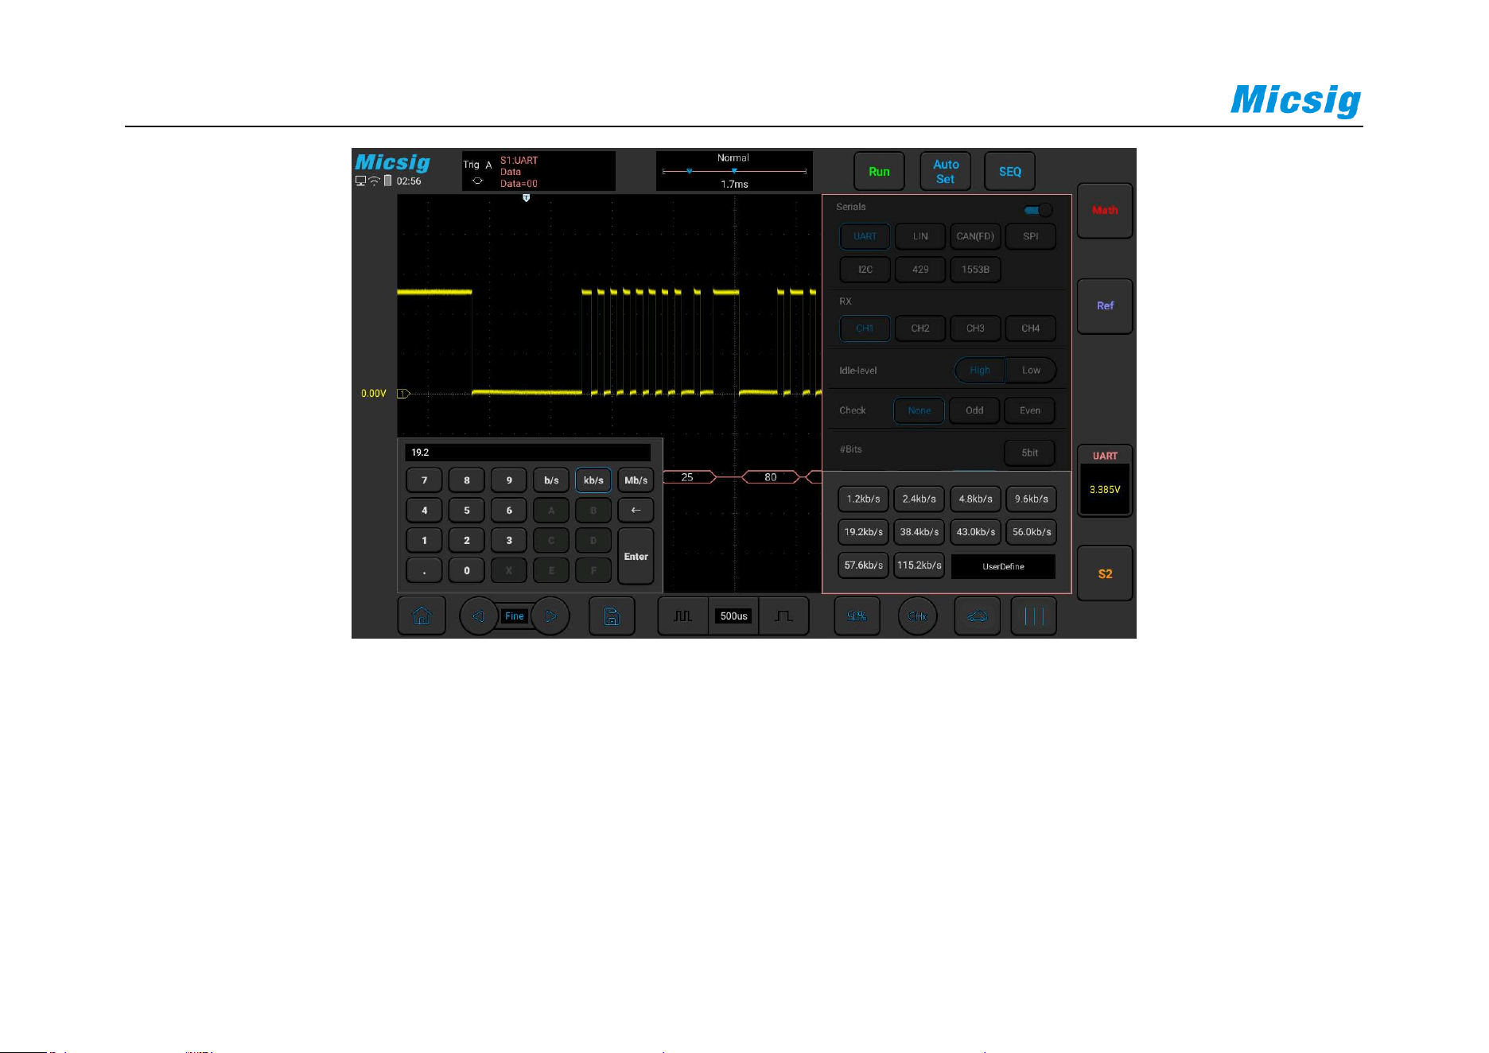Screen dimensions: 1489x1053
Task: Tap the save (floppy disk) icon
Action: coord(612,616)
